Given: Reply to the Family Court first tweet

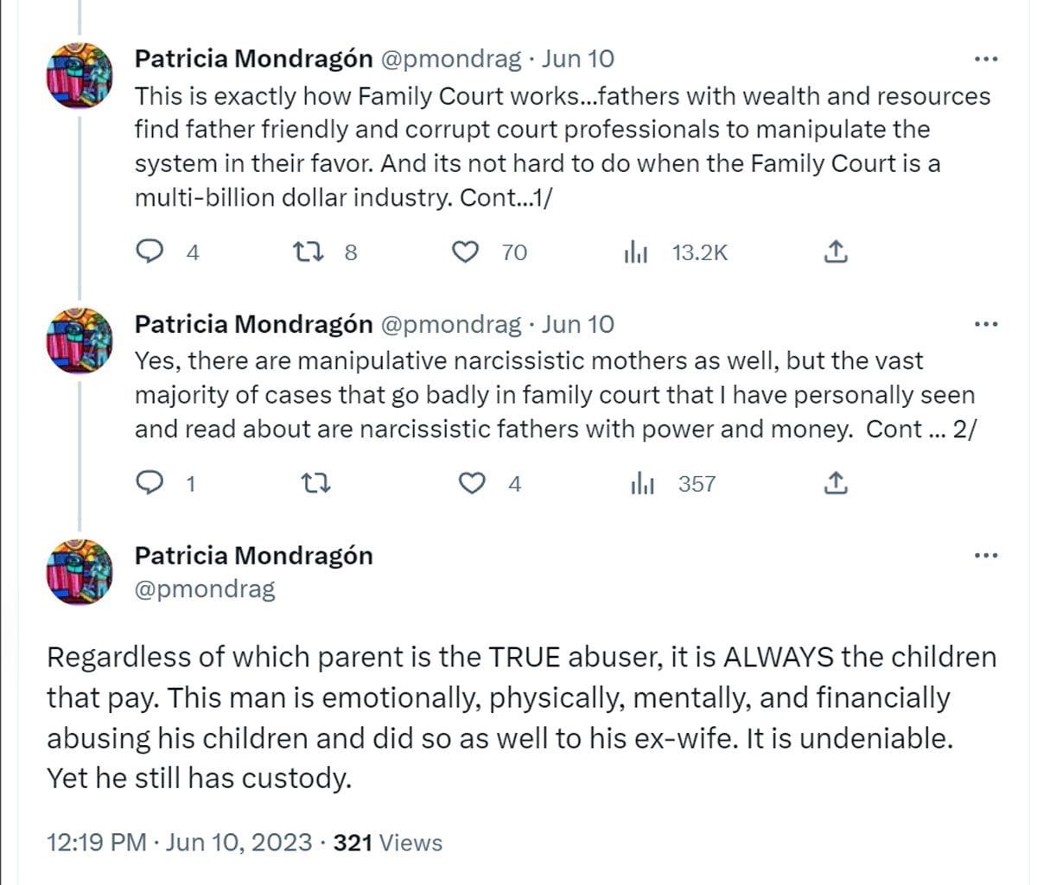Looking at the screenshot, I should pyautogui.click(x=152, y=251).
